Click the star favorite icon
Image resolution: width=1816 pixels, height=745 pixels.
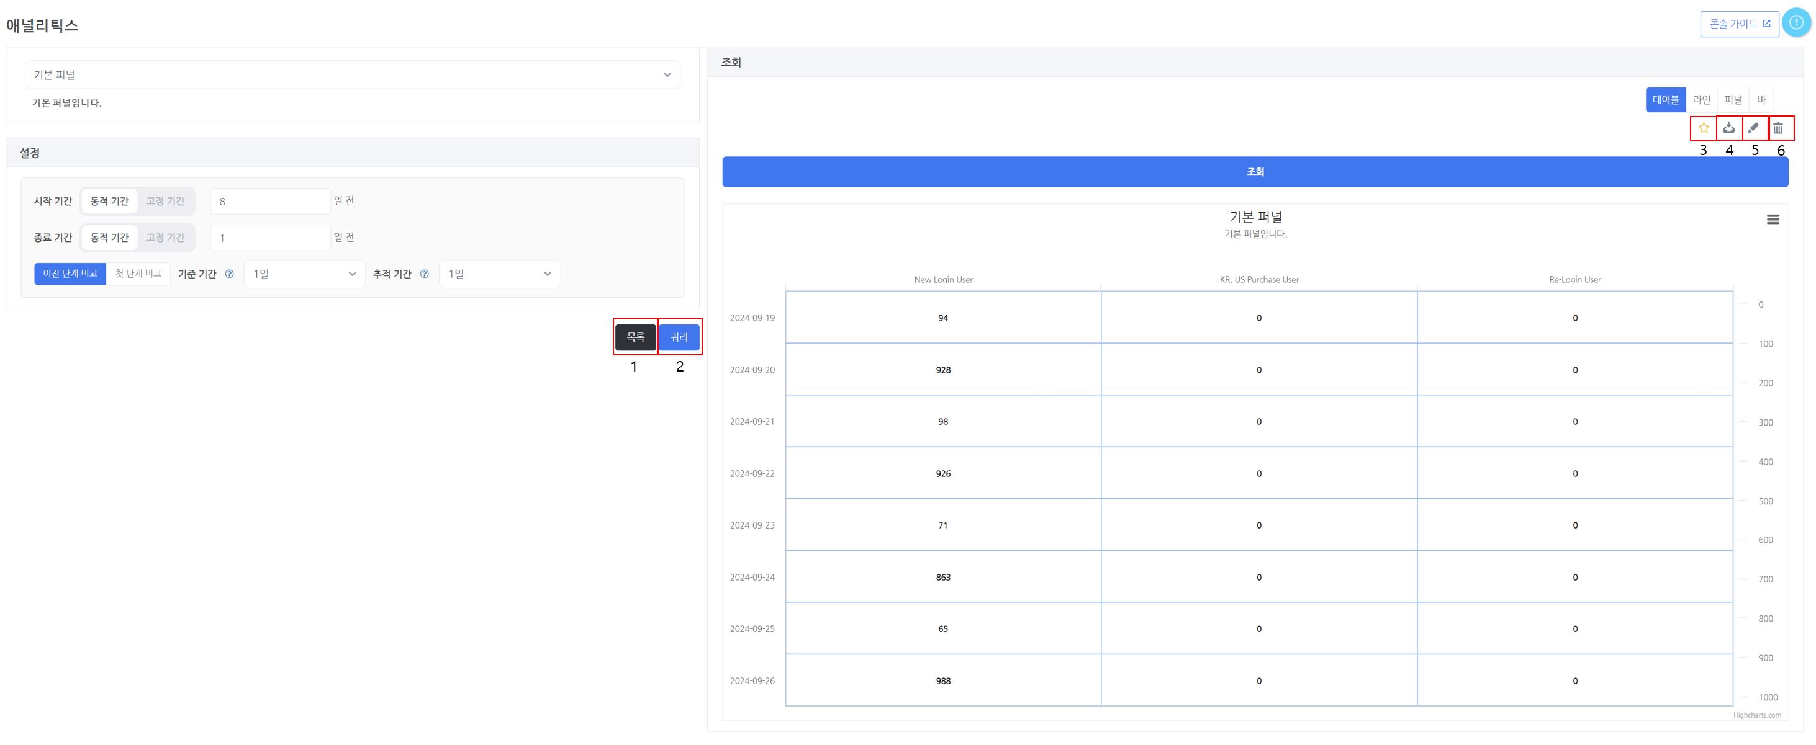pyautogui.click(x=1703, y=128)
